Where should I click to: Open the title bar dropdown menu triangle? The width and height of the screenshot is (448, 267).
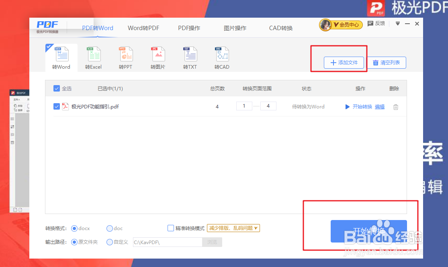[398, 24]
